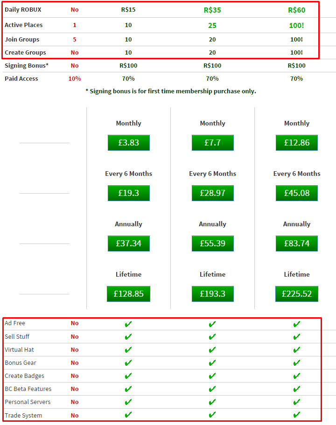Click the signing bonus footnote text
Screen dimensions: 336x425
tap(171, 91)
